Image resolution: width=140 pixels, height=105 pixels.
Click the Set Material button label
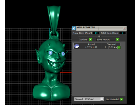point(112,99)
